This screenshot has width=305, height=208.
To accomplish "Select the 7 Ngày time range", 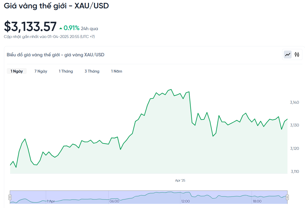I will (41, 71).
